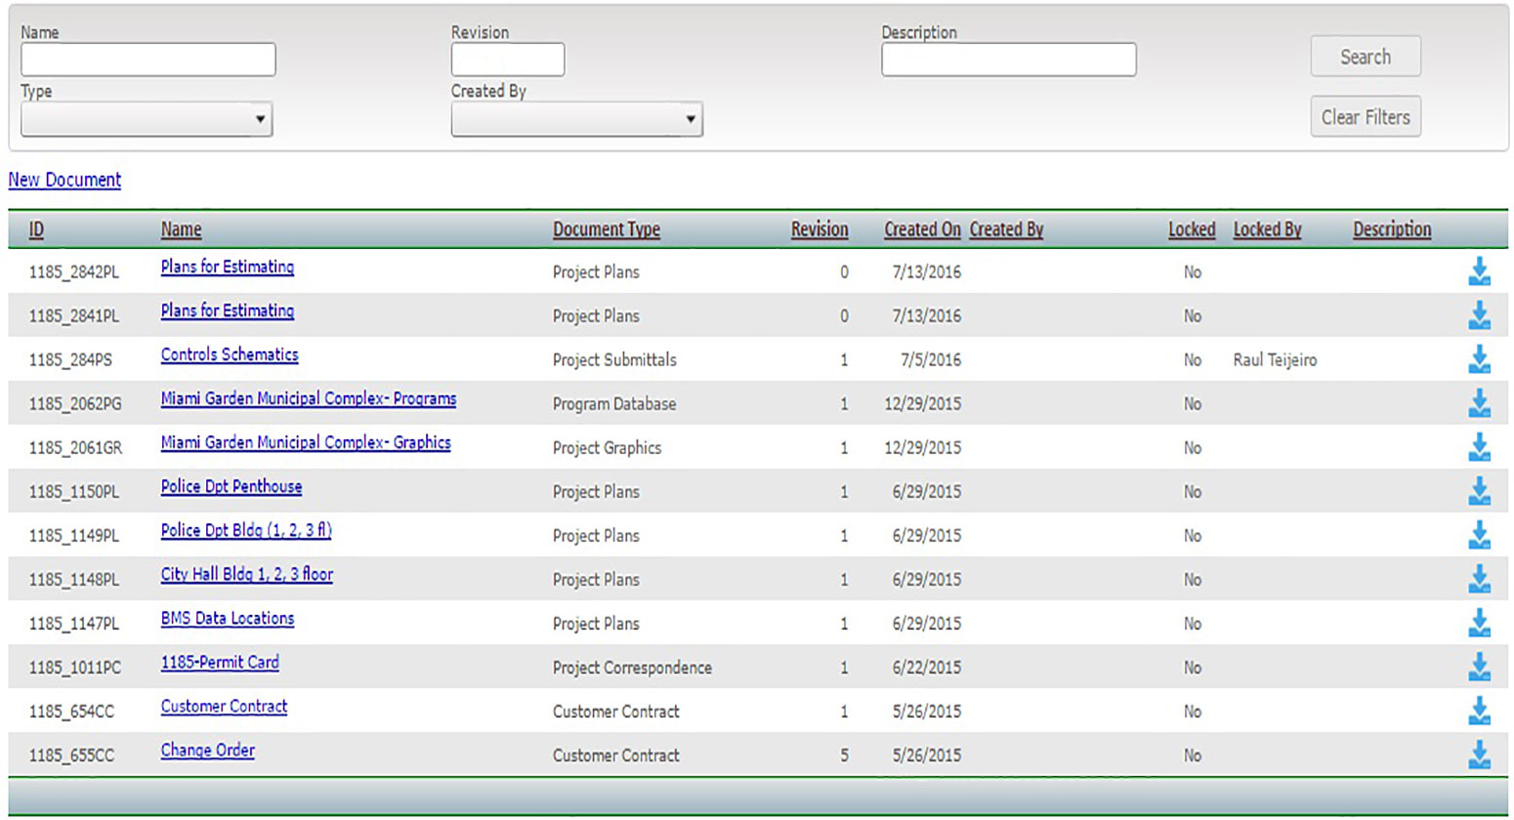Expand the Type filter dropdown
Image resolution: width=1514 pixels, height=820 pixels.
[147, 119]
